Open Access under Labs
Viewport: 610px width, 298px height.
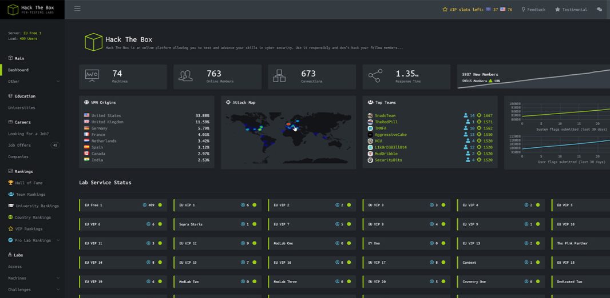pyautogui.click(x=15, y=267)
